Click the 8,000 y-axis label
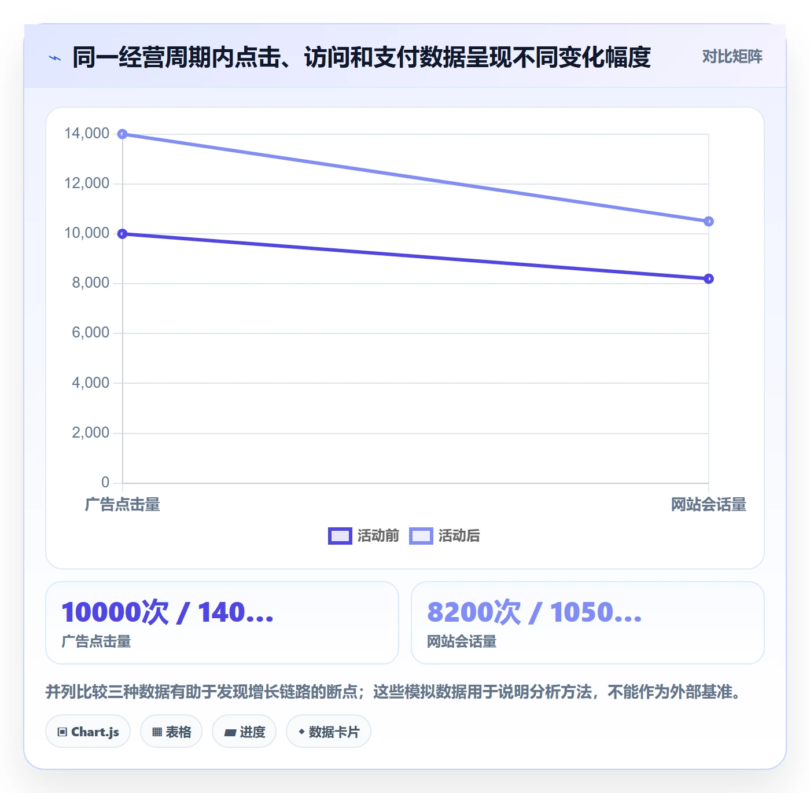The width and height of the screenshot is (810, 793). 91,283
